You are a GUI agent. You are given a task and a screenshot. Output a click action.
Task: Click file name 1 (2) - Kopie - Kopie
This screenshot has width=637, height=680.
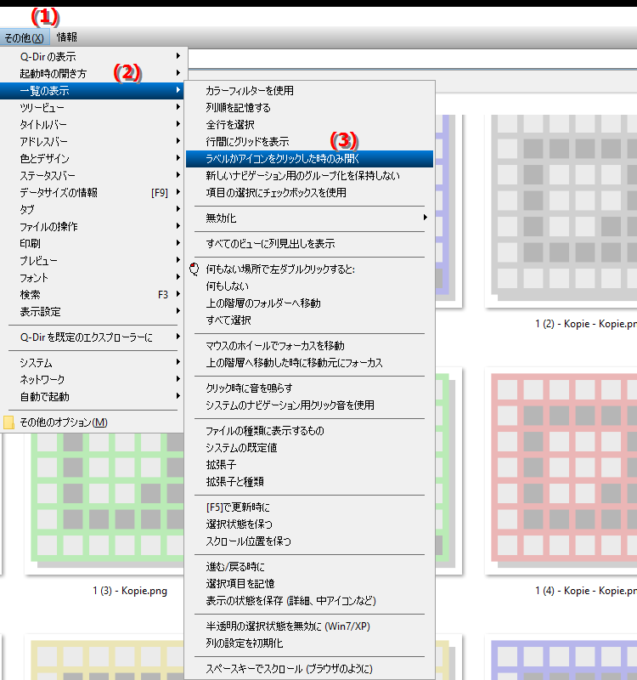[x=586, y=324]
